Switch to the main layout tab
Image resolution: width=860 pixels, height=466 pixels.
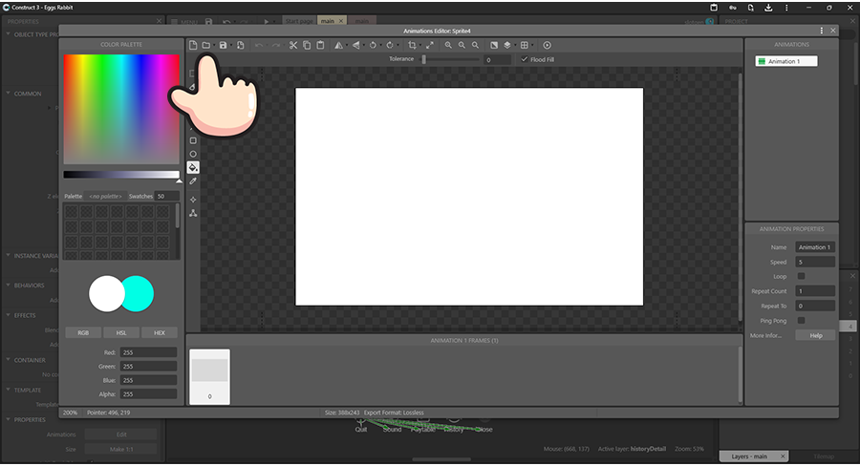(328, 20)
